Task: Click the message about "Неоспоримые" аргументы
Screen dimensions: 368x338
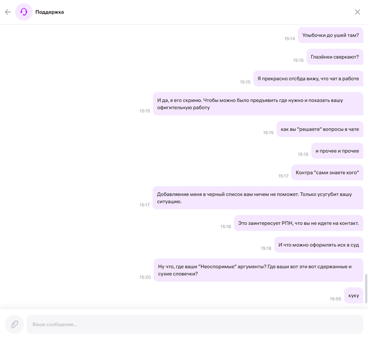Action: (259, 270)
